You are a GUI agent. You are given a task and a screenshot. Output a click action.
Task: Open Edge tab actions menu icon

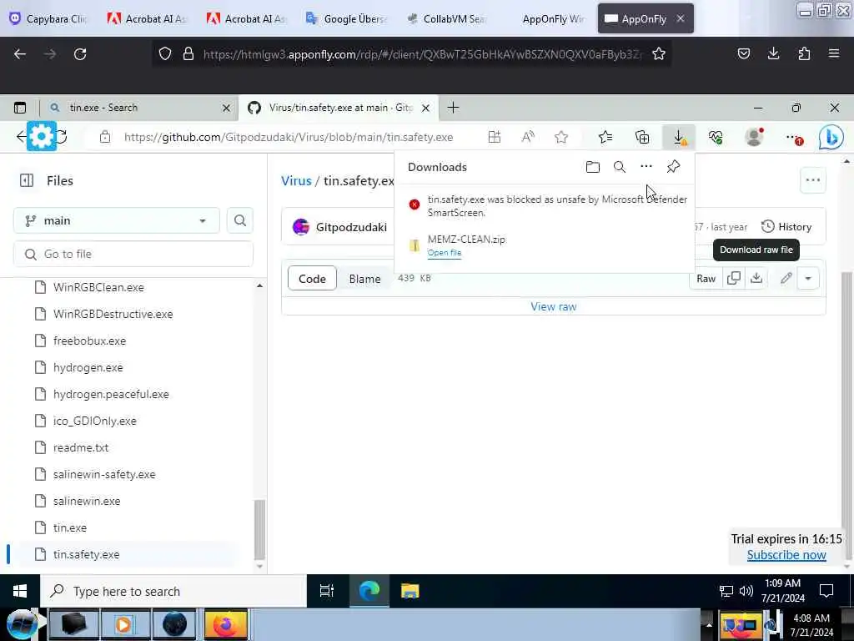[x=20, y=108]
